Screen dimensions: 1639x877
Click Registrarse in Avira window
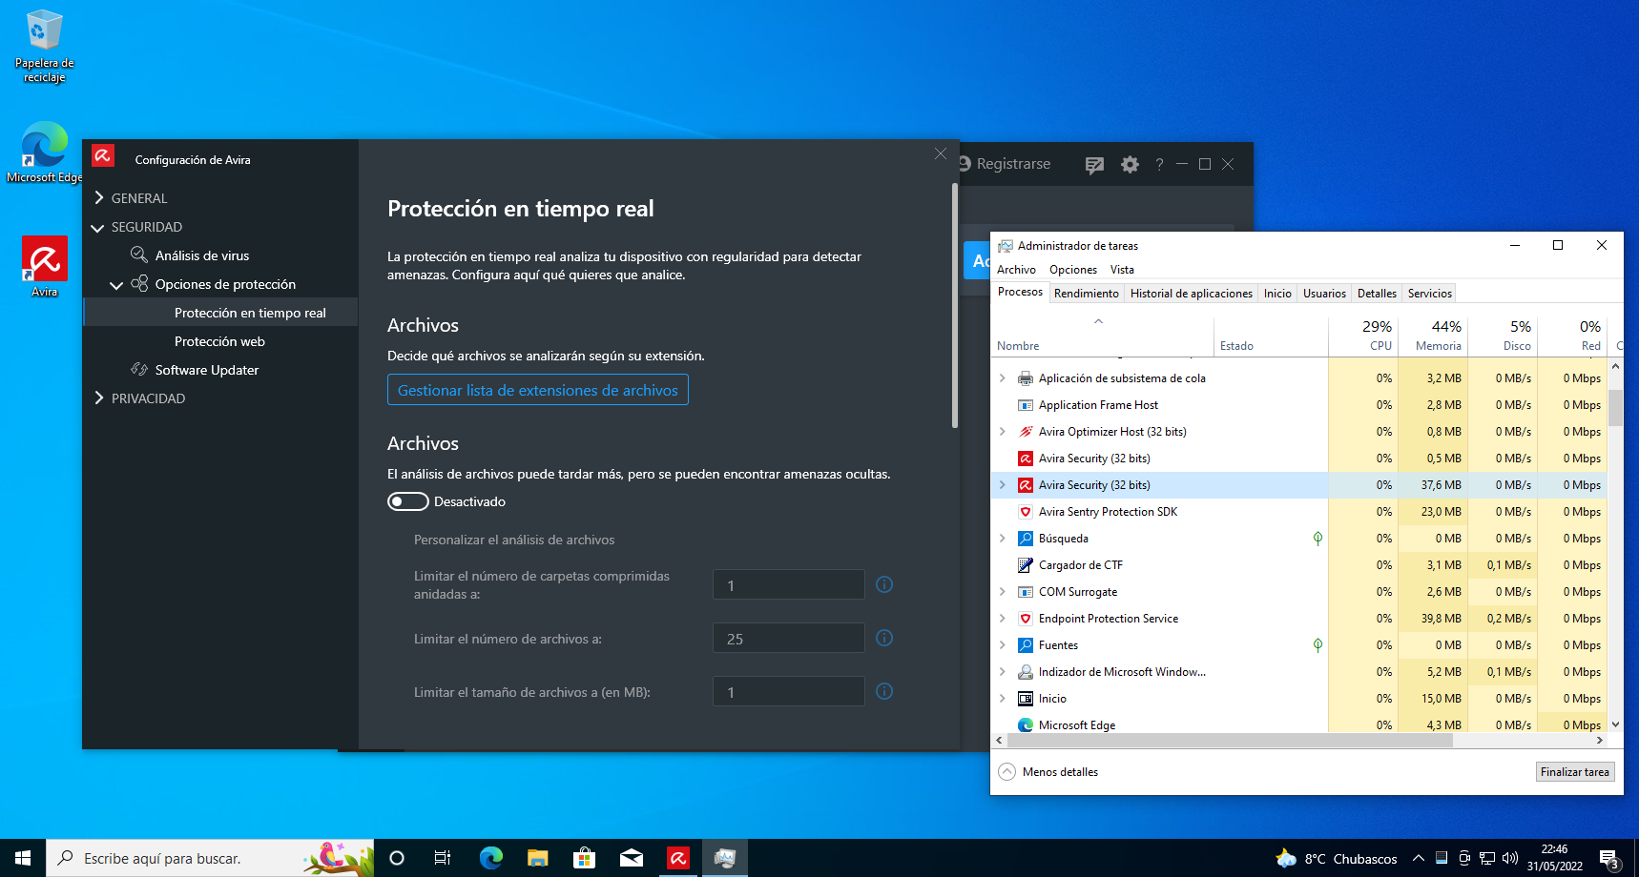pos(1013,164)
